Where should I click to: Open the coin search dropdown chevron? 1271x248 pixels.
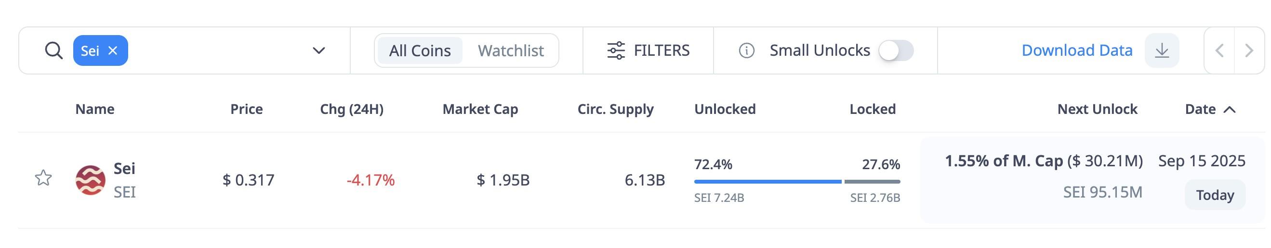(x=319, y=50)
